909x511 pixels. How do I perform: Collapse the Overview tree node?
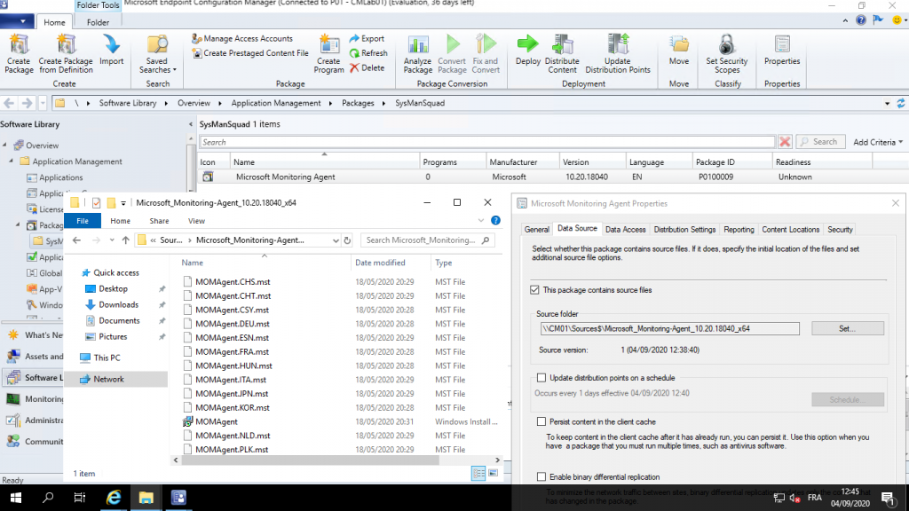click(x=5, y=145)
